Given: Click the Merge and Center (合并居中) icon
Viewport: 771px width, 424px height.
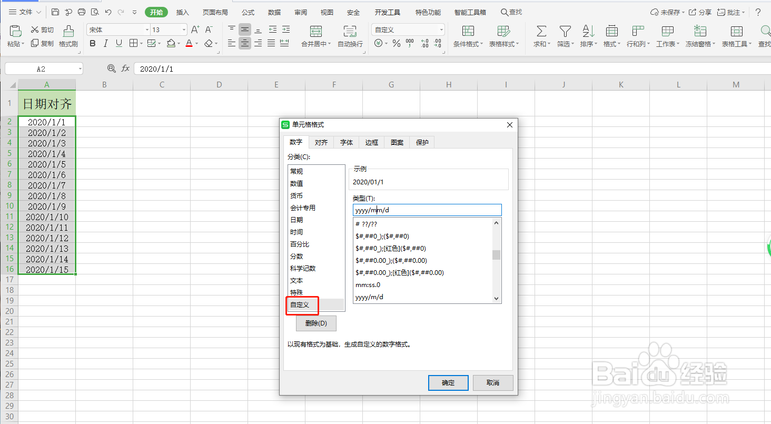Looking at the screenshot, I should (x=316, y=31).
